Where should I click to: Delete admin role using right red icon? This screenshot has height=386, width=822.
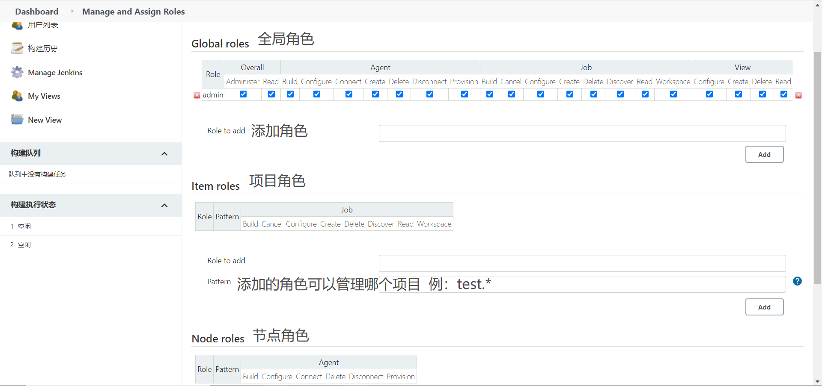798,95
